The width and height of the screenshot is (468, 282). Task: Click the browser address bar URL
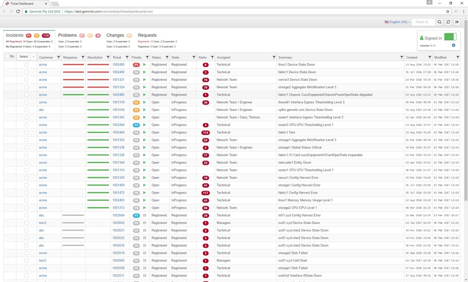pyautogui.click(x=108, y=11)
